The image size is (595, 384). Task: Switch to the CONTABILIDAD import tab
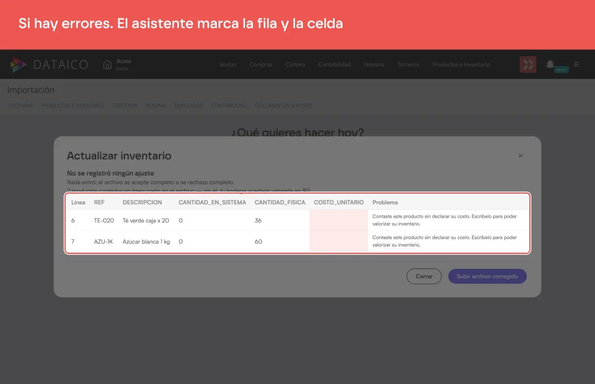pyautogui.click(x=229, y=105)
